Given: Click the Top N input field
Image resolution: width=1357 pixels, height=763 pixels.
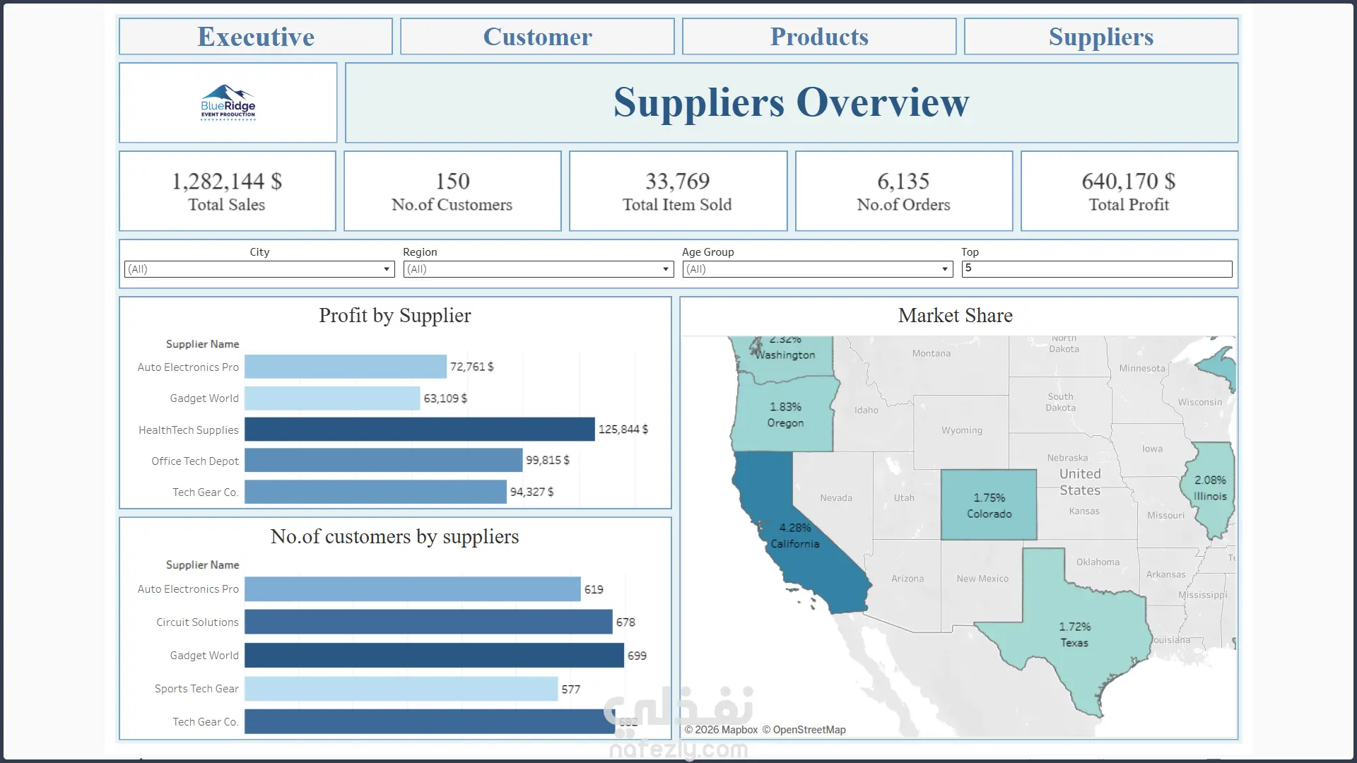Looking at the screenshot, I should (1096, 268).
